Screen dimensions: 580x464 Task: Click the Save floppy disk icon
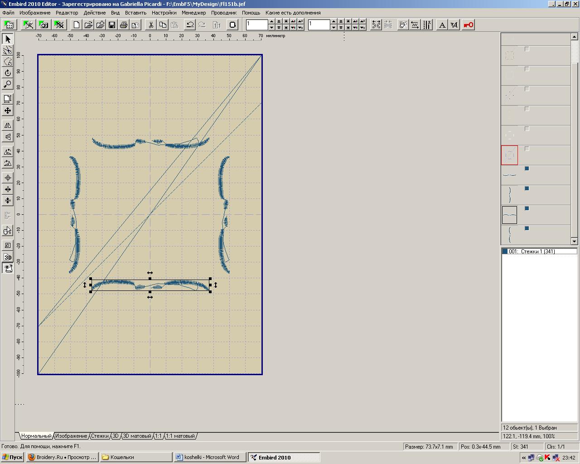click(112, 25)
